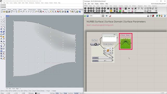This screenshot has width=167, height=94.
Task: Toggle the Point osnap checkbox
Action: (x=9, y=91)
